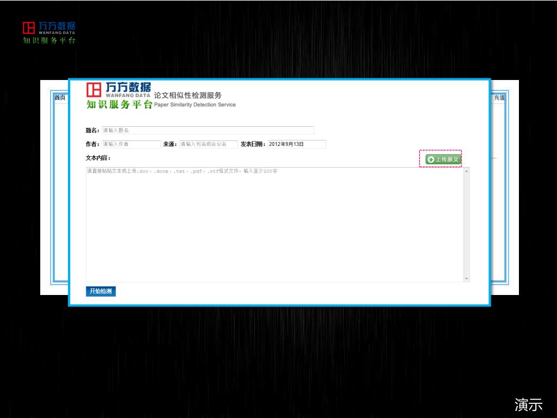Viewport: 557px width, 418px height.
Task: Select the 作者 author input field
Action: (x=131, y=144)
